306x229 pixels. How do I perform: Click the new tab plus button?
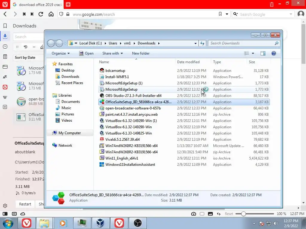[x=68, y=4]
